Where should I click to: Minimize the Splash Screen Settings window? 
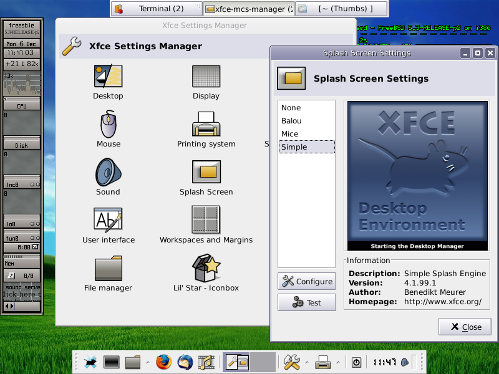tap(465, 53)
